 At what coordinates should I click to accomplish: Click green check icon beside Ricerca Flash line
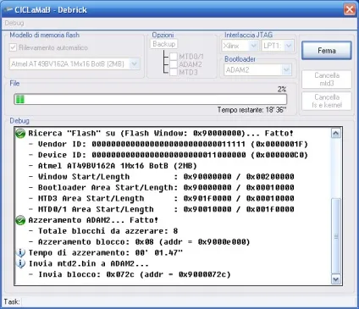pos(20,133)
